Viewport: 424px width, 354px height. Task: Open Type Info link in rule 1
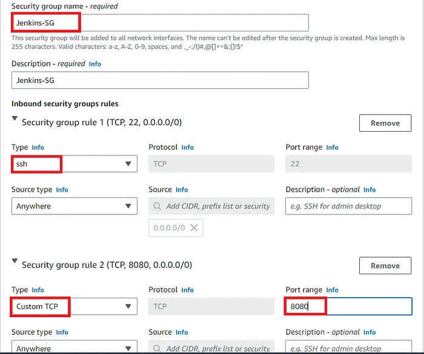click(38, 147)
